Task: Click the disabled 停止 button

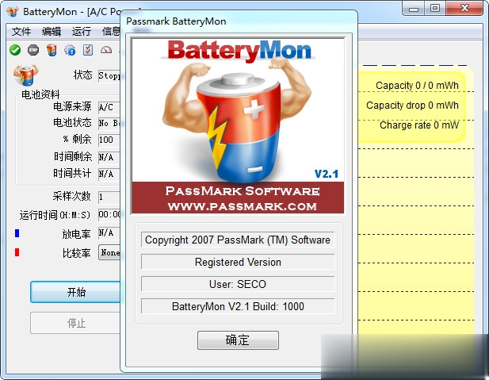Action: [75, 323]
